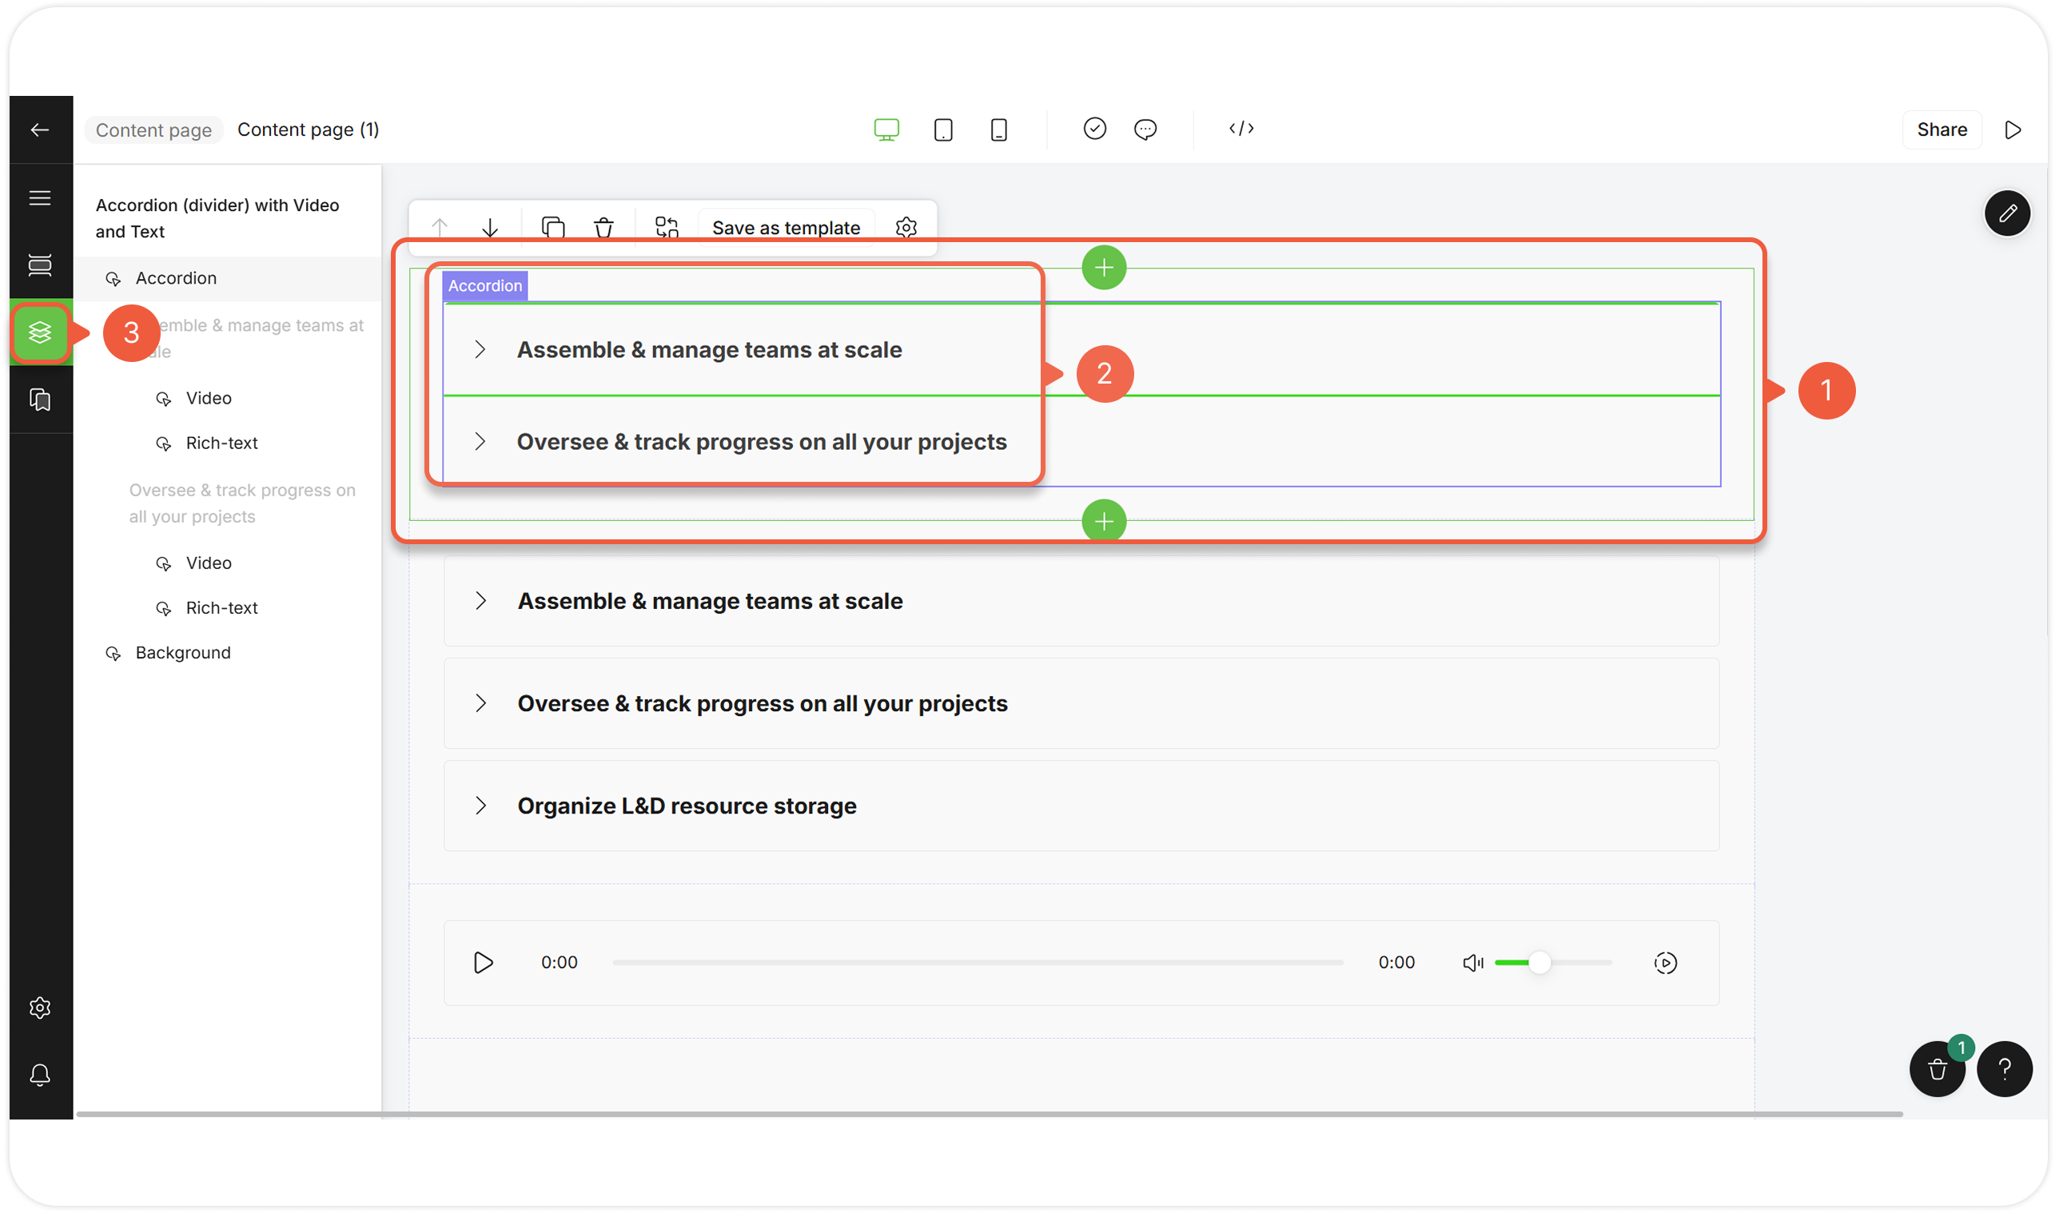Expand Organize L&D resource storage accordion
Viewport: 2055px width, 1213px height.
tap(687, 806)
